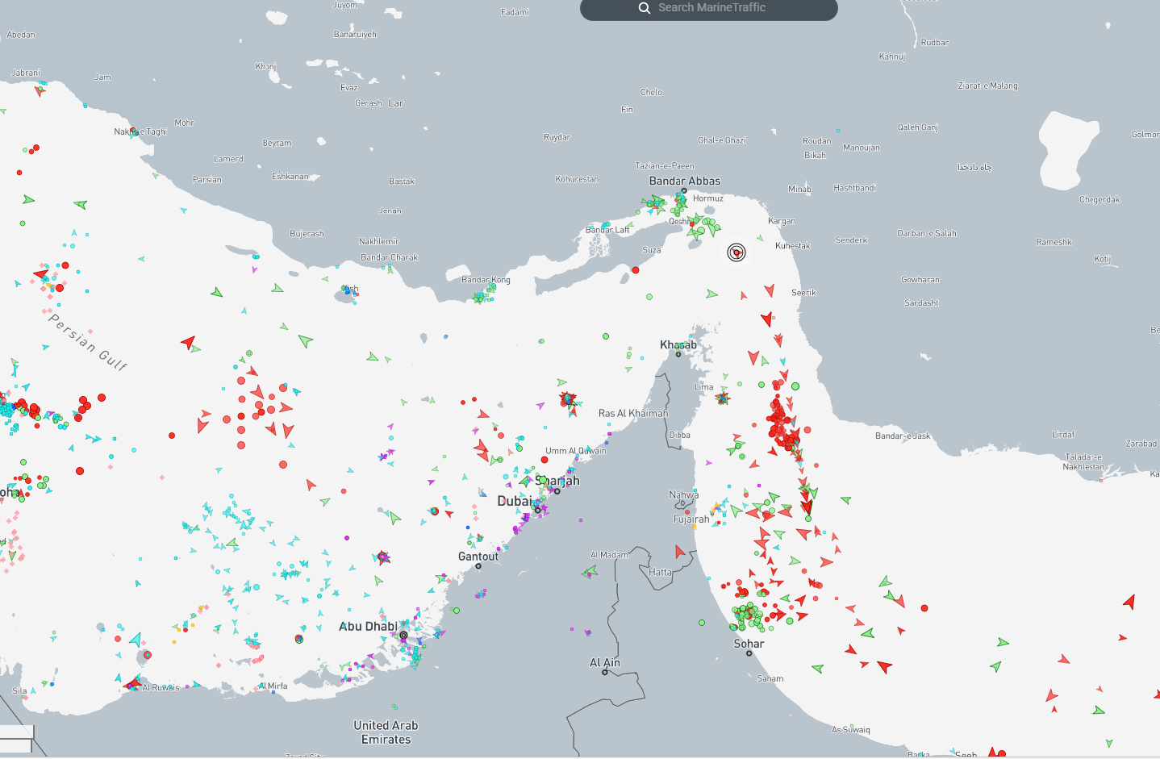Click the Sharjah port dot marker
1160x759 pixels.
point(557,491)
